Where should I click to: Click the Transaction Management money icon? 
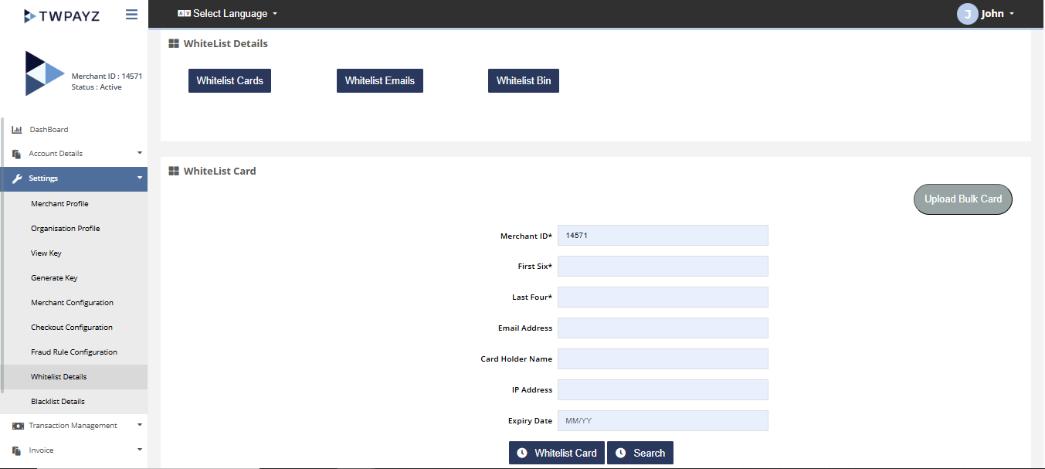click(17, 426)
